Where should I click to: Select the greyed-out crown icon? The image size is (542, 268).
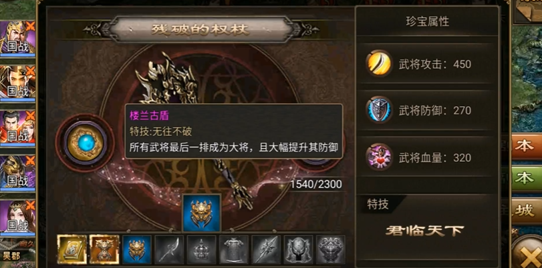pyautogui.click(x=202, y=249)
